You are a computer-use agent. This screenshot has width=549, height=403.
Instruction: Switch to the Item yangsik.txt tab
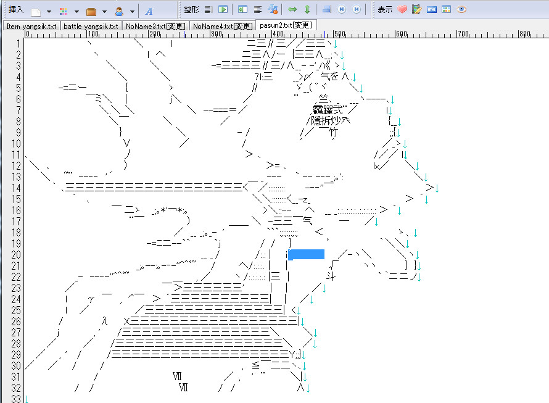tap(30, 26)
